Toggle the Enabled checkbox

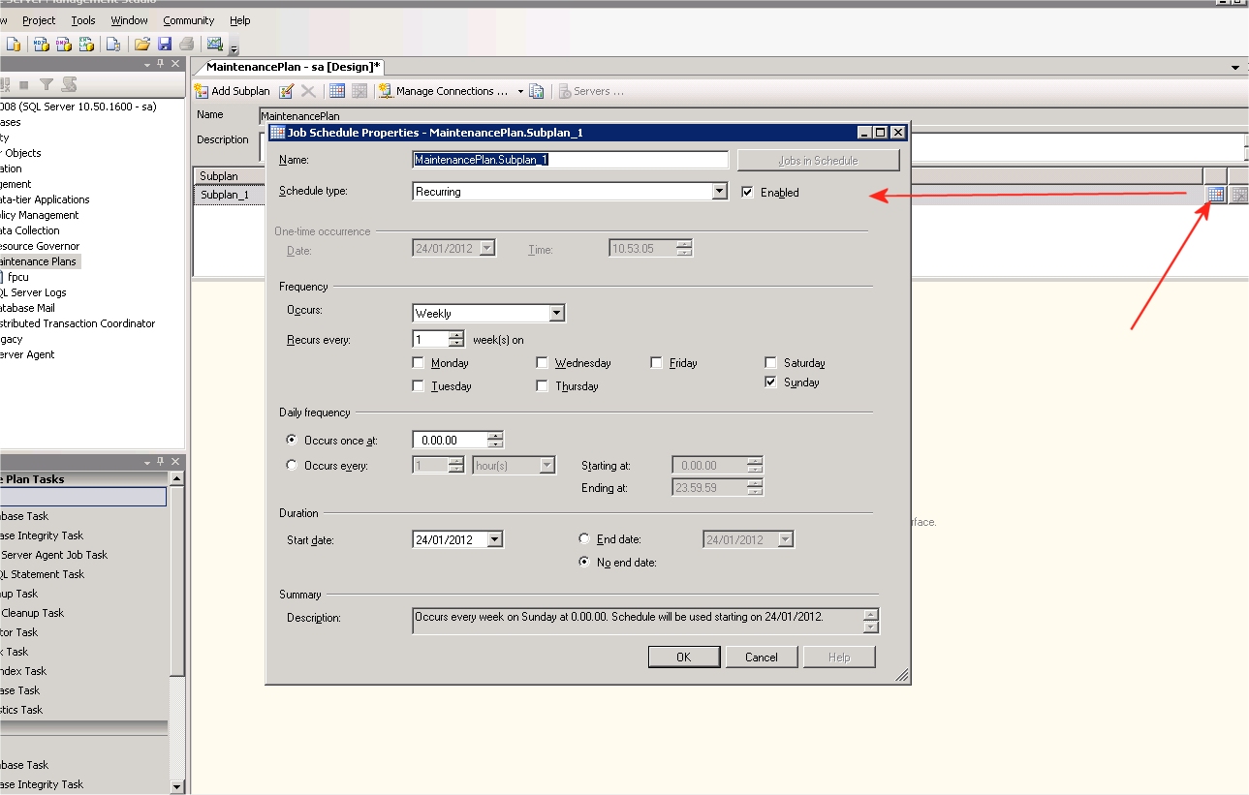click(x=747, y=192)
